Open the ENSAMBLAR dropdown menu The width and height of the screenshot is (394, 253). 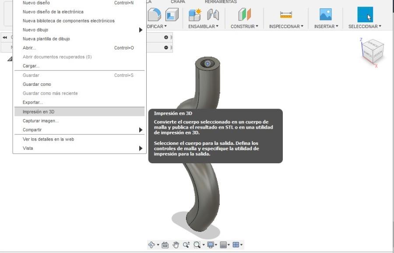pyautogui.click(x=203, y=26)
